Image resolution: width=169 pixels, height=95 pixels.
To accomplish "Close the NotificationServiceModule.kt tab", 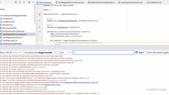I will point(116,2).
